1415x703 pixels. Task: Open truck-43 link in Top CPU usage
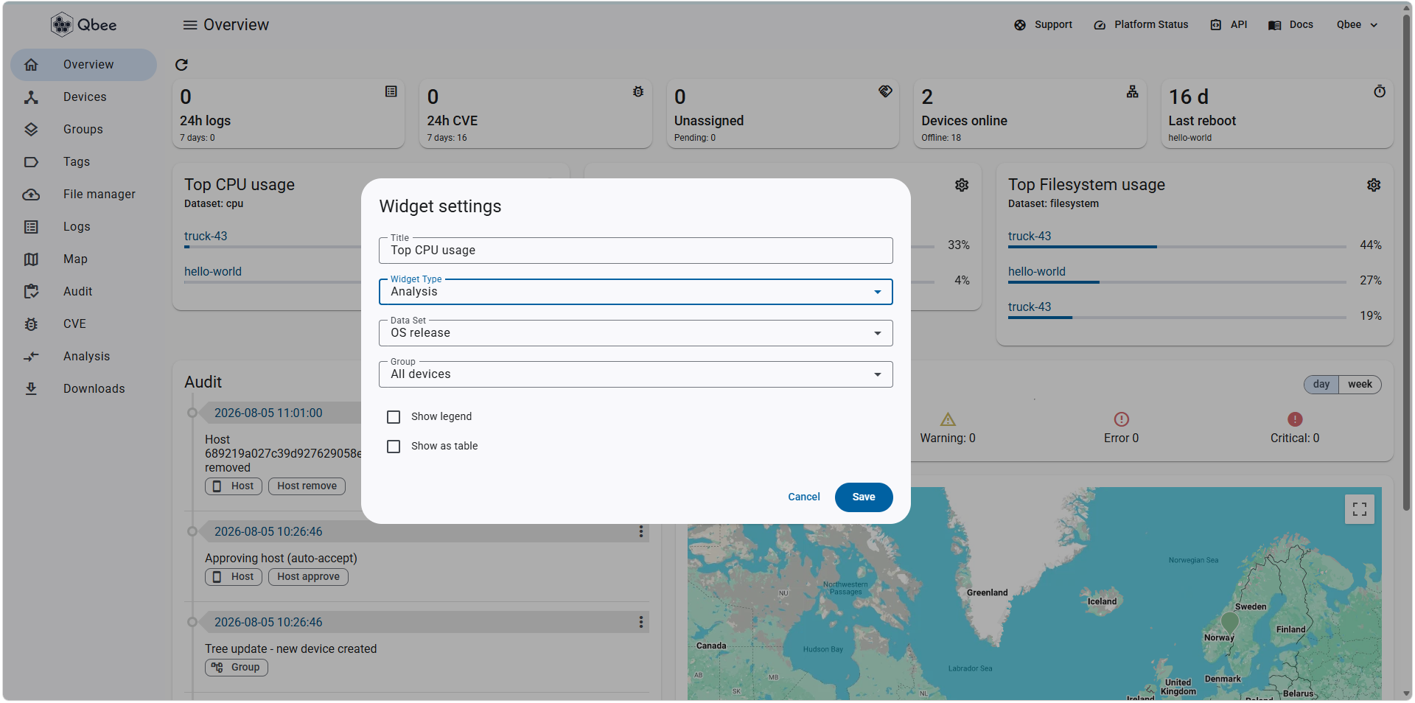[206, 237]
